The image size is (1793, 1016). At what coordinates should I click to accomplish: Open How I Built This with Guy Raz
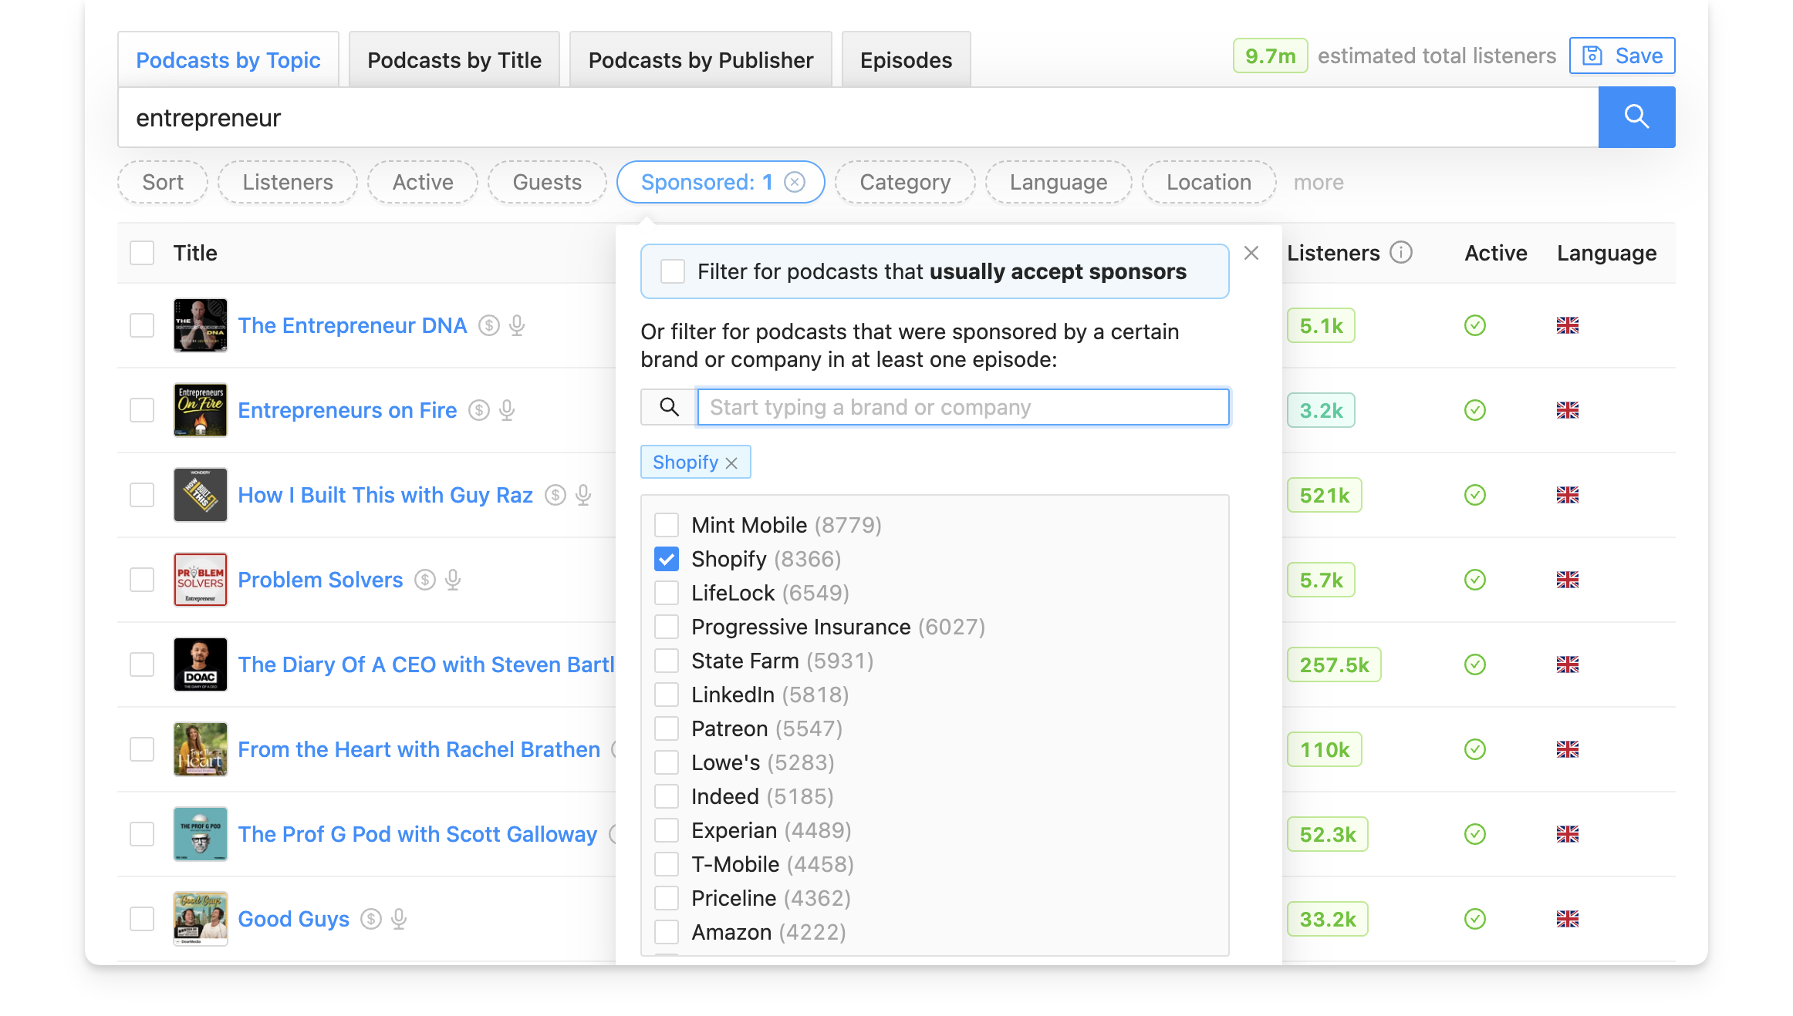tap(386, 495)
